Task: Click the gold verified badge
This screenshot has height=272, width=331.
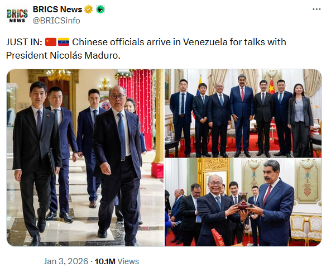Action: click(88, 9)
